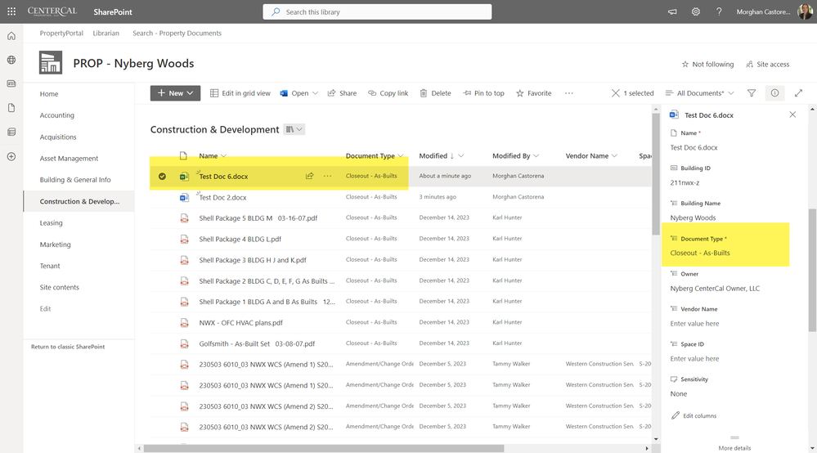Open the news icon in app bar

click(x=11, y=84)
